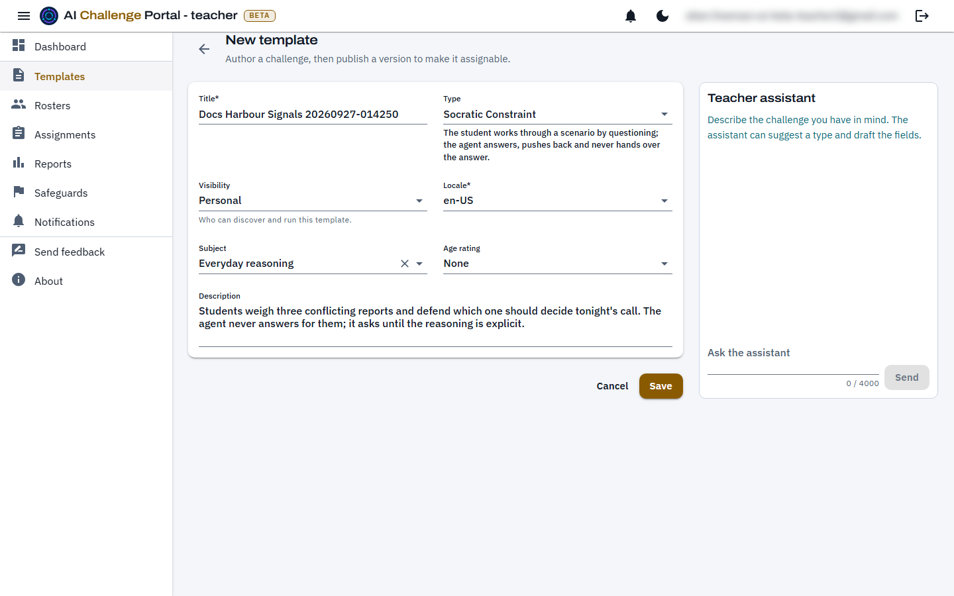
Task: Click the Save button
Action: pyautogui.click(x=661, y=386)
